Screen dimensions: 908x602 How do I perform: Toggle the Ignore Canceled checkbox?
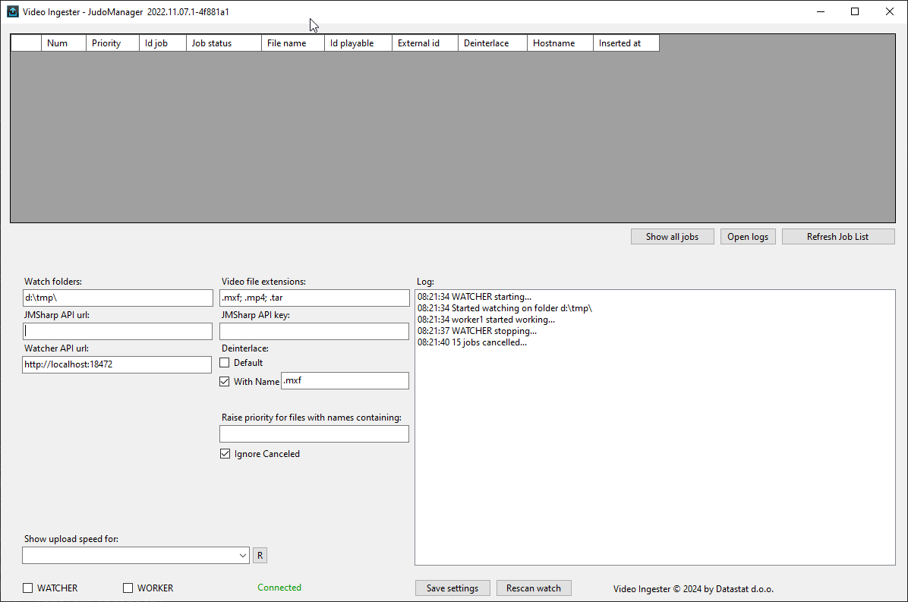(225, 454)
